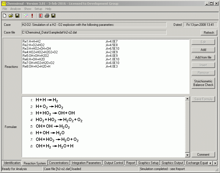
Task: Click the colored line graph toolbar icon
Action: [x=26, y=16]
